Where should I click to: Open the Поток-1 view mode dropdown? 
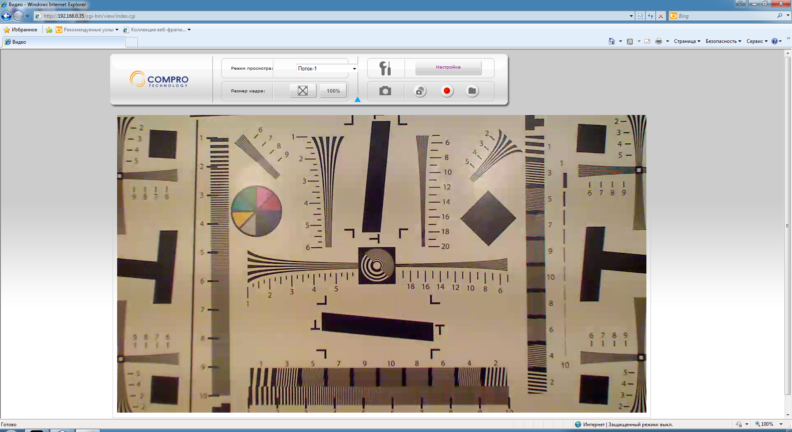327,68
